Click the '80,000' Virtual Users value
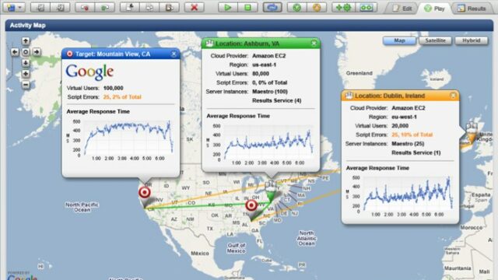498x280 pixels. click(261, 74)
